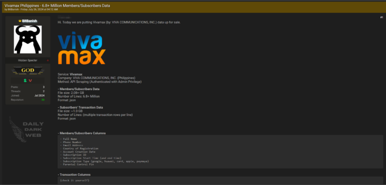Click the Vivamax logo image
386x185 pixels.
click(81, 48)
